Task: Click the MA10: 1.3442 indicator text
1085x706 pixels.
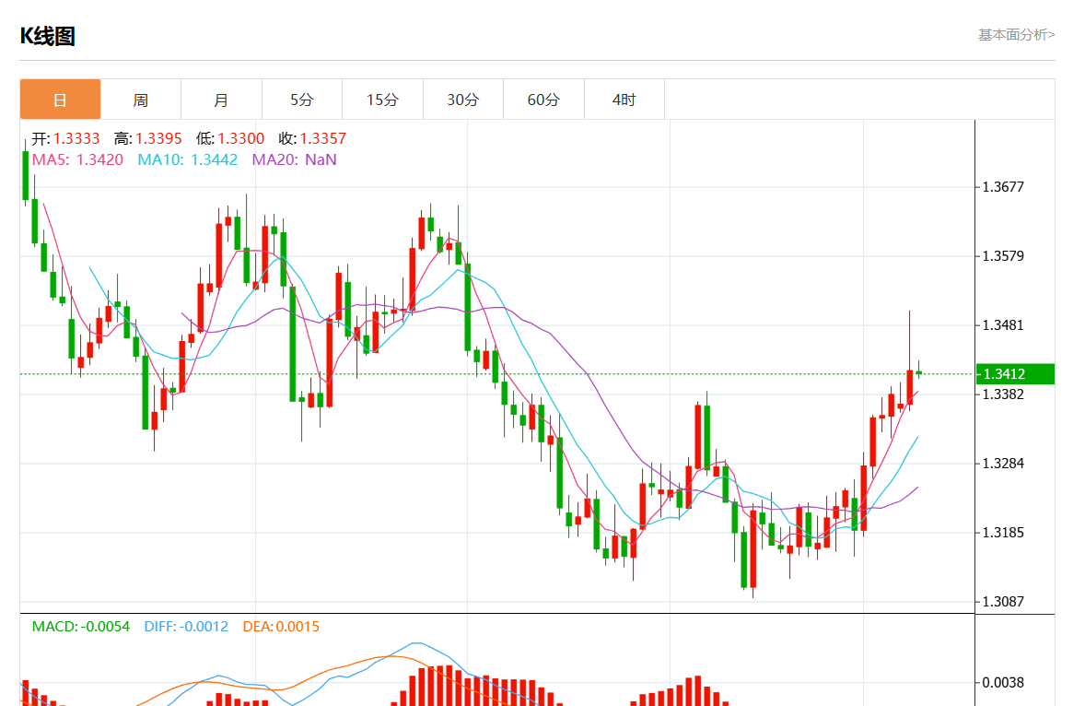Action: coord(188,159)
